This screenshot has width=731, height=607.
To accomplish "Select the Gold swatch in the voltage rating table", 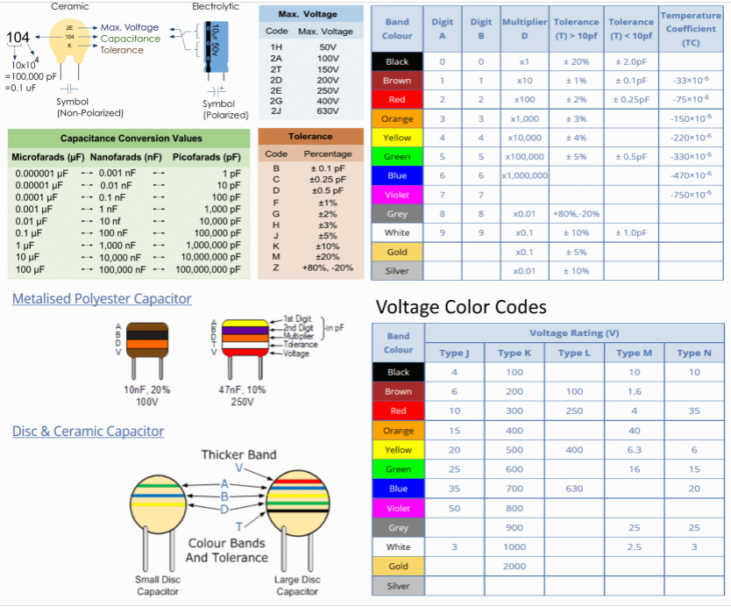I will tap(398, 566).
